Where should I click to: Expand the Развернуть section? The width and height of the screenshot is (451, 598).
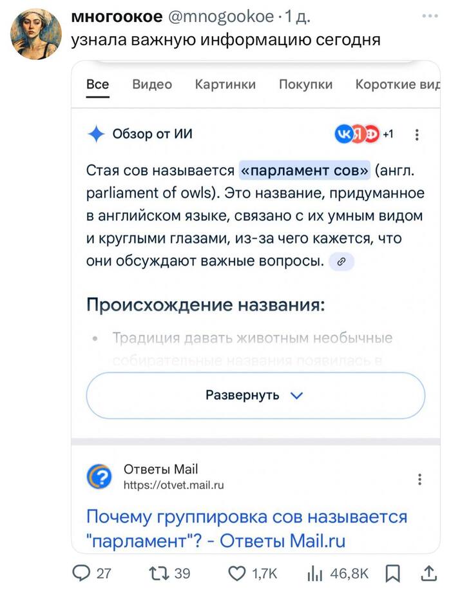256,396
